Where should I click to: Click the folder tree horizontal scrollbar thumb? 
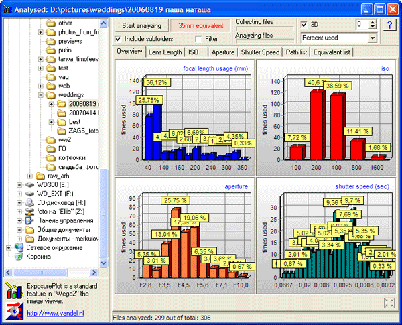pos(40,272)
